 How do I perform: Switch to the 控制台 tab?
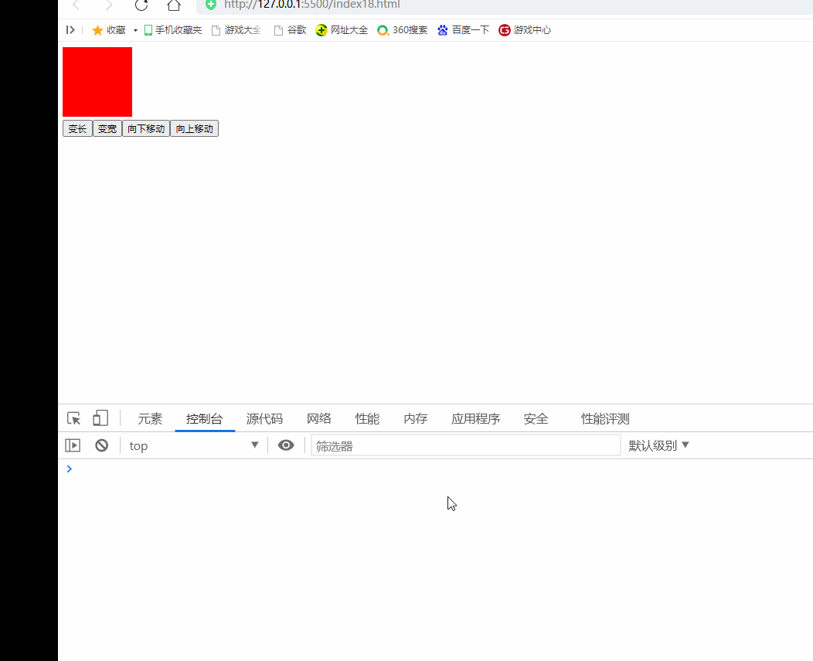click(x=205, y=419)
